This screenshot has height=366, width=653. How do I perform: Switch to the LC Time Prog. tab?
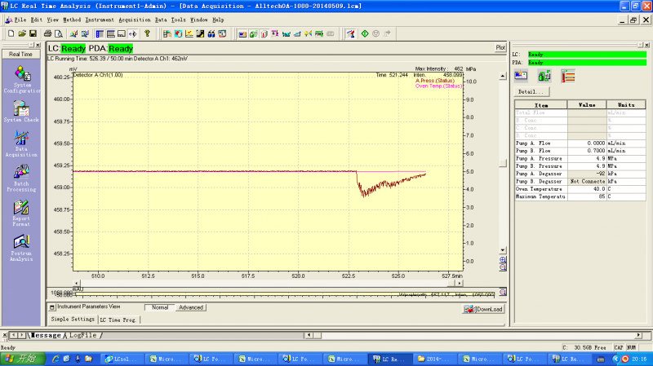(118, 320)
